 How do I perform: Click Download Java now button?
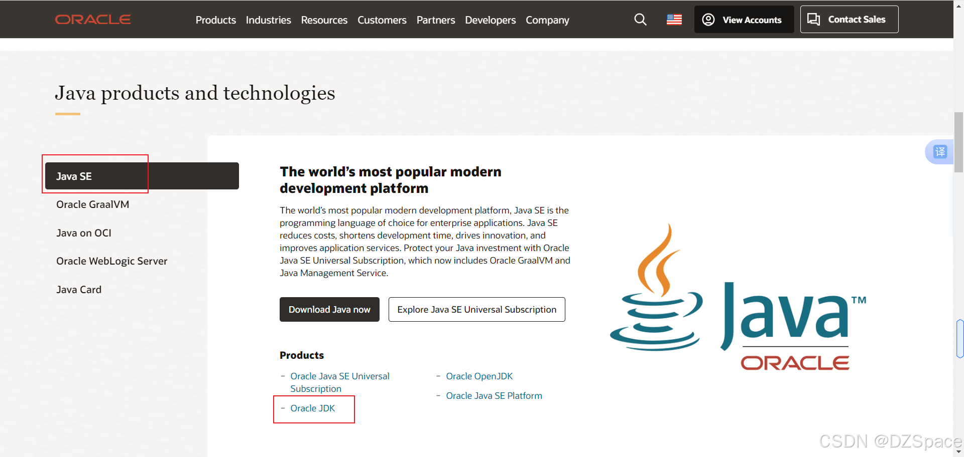click(x=329, y=310)
